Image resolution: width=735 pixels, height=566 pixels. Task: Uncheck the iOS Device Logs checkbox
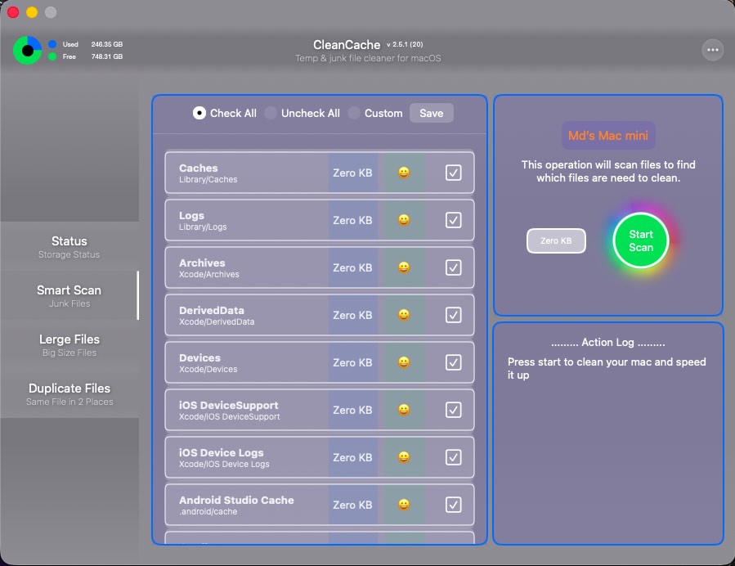tap(453, 457)
